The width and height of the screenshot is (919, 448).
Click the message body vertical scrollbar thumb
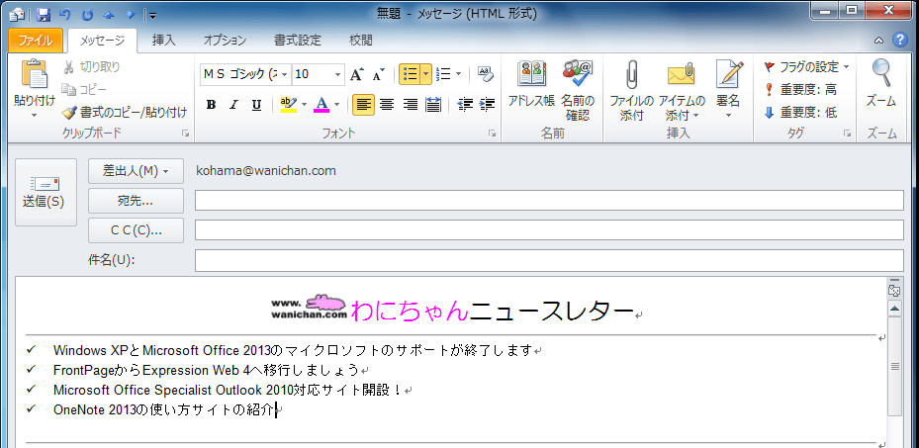click(x=894, y=366)
